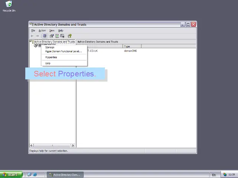The image size is (238, 178).
Task: Click the root tree node icon
Action: 32,42
